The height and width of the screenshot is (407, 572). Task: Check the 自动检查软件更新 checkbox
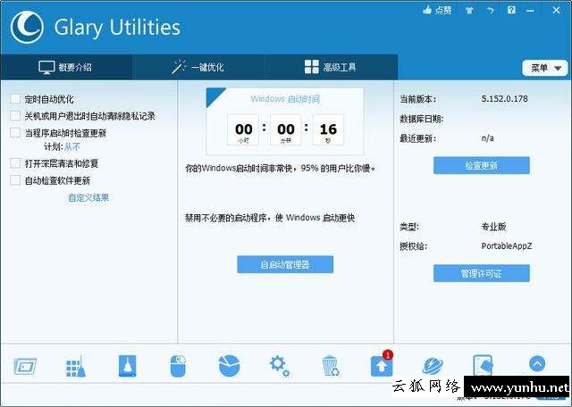[x=15, y=180]
